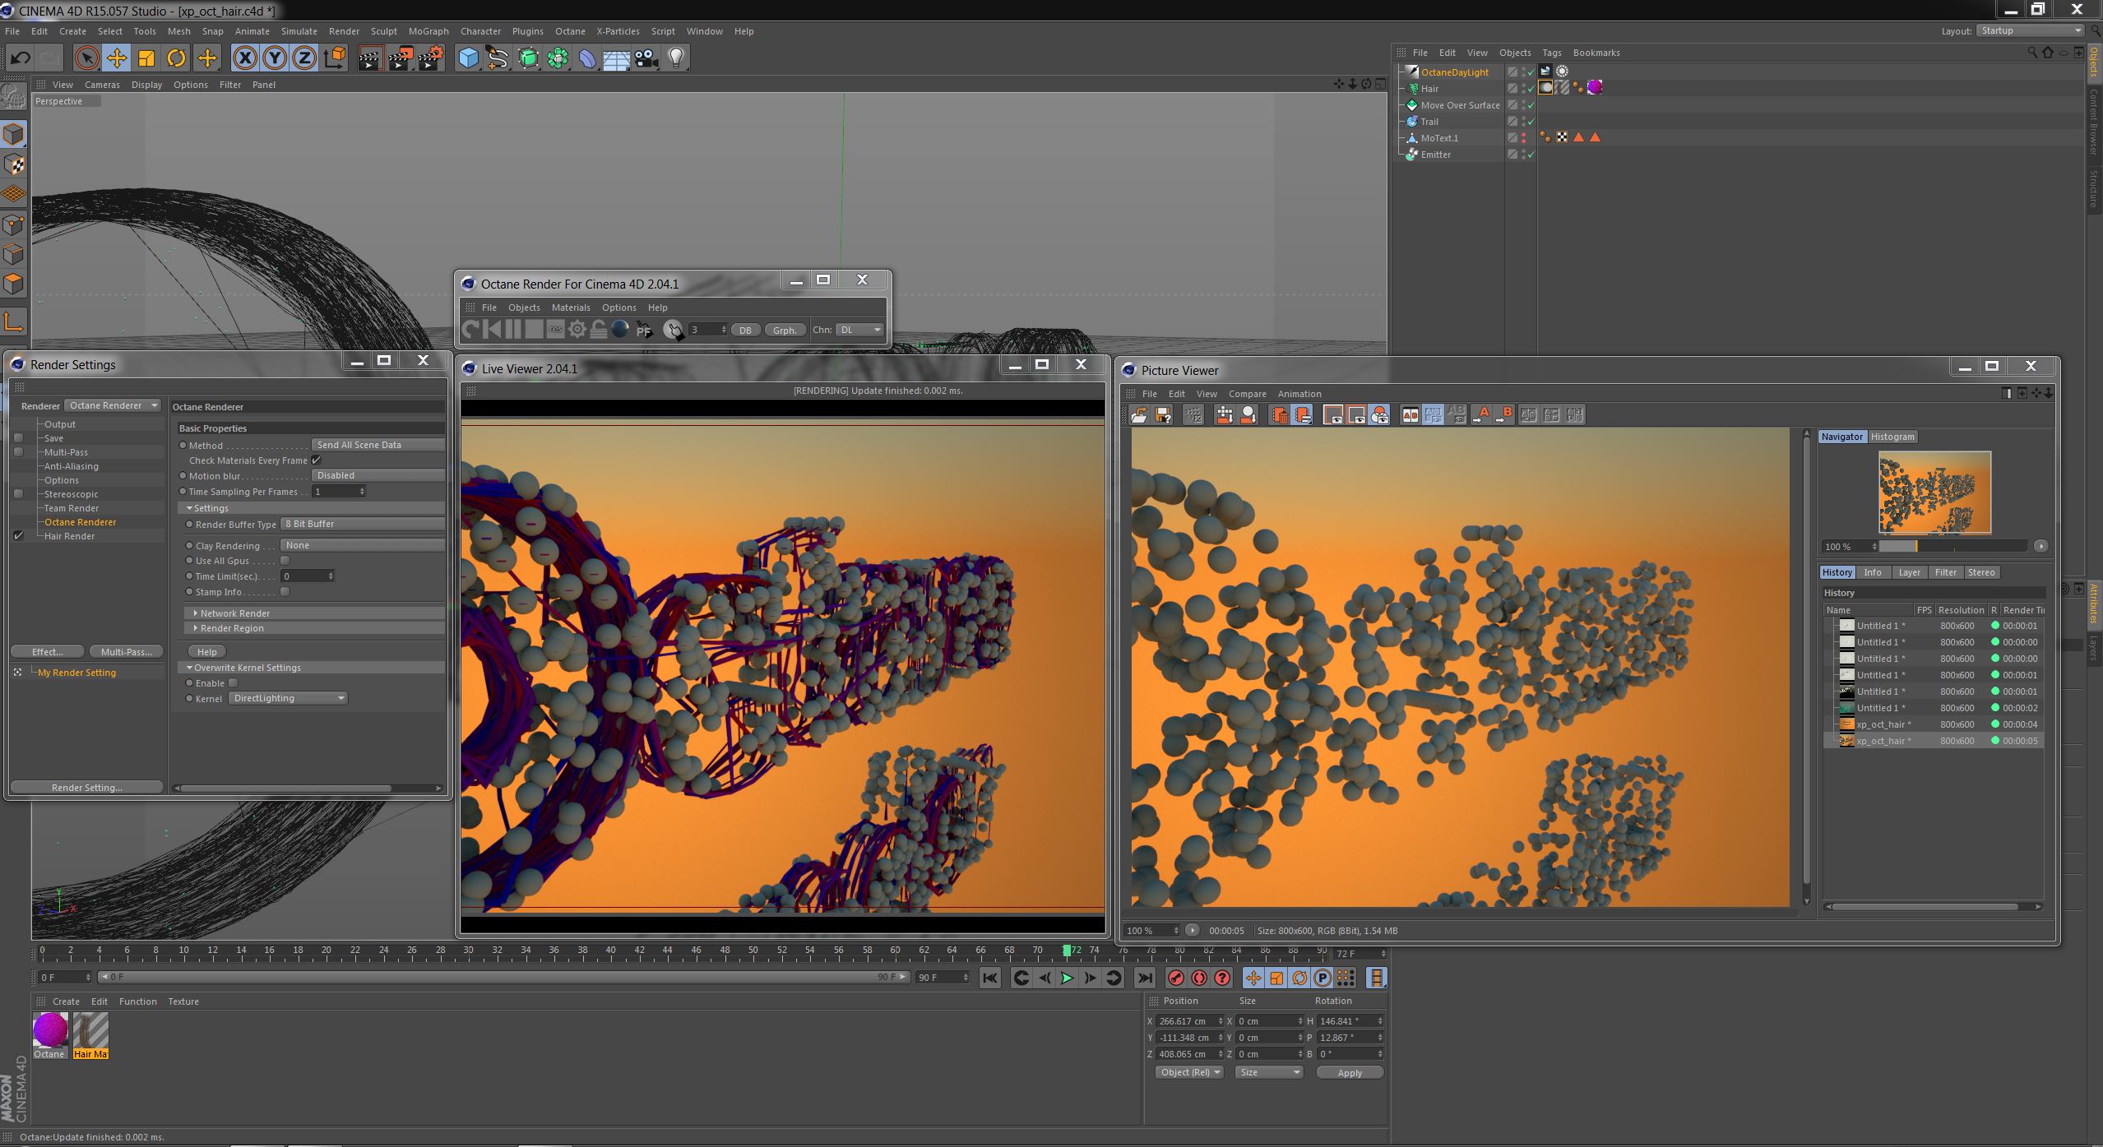
Task: Toggle Check Materials Every Frame checkbox
Action: (x=317, y=460)
